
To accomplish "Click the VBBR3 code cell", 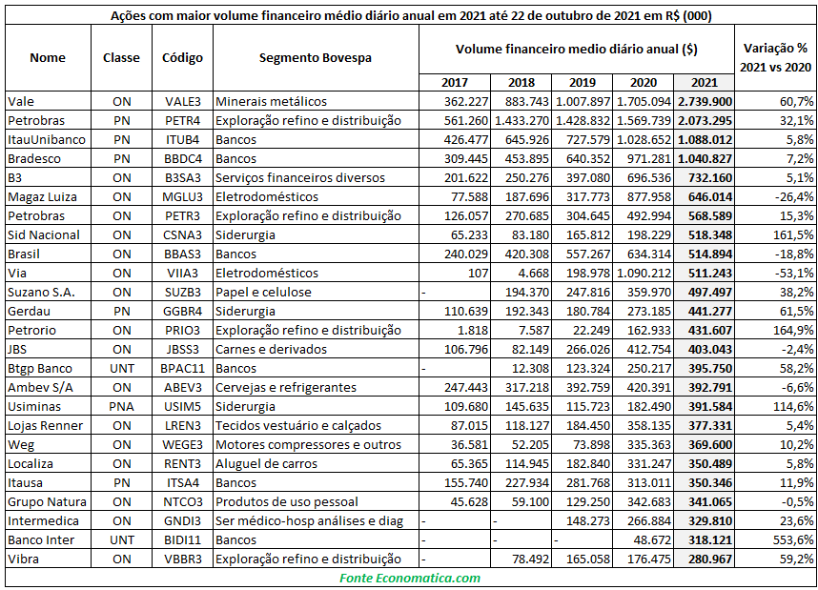I will (183, 559).
